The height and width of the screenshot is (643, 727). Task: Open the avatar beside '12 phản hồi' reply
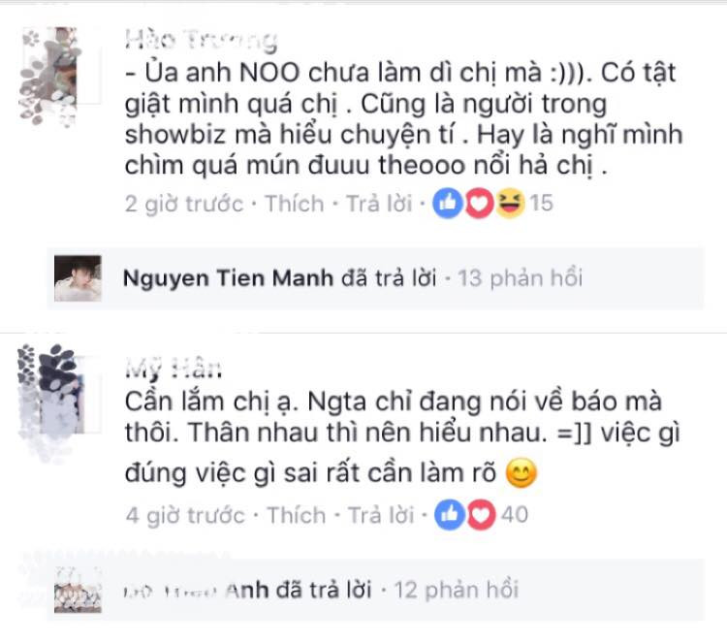tap(78, 590)
